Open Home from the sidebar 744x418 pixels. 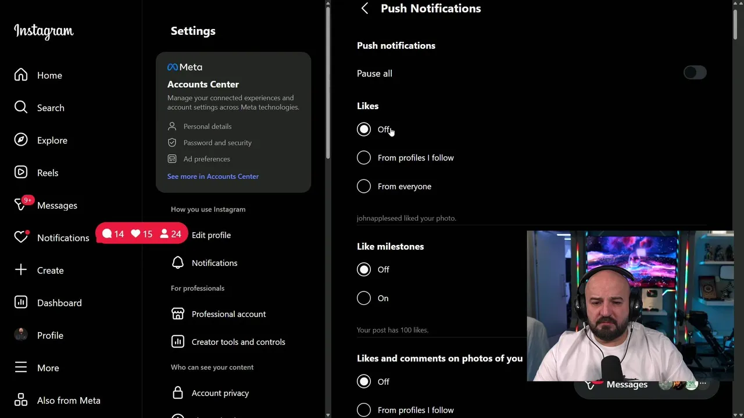tap(49, 75)
